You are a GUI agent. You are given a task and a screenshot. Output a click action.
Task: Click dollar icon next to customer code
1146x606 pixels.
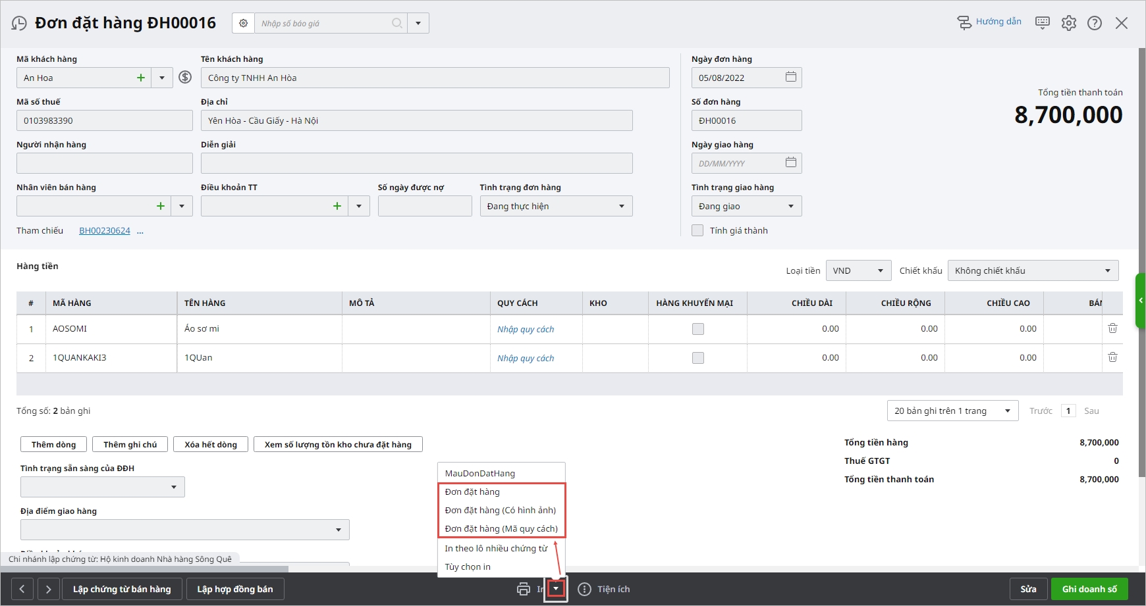pos(186,78)
